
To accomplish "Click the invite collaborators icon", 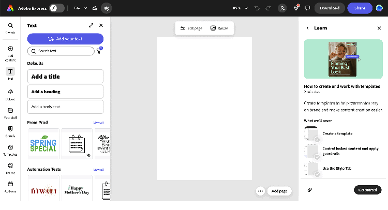I will (282, 8).
